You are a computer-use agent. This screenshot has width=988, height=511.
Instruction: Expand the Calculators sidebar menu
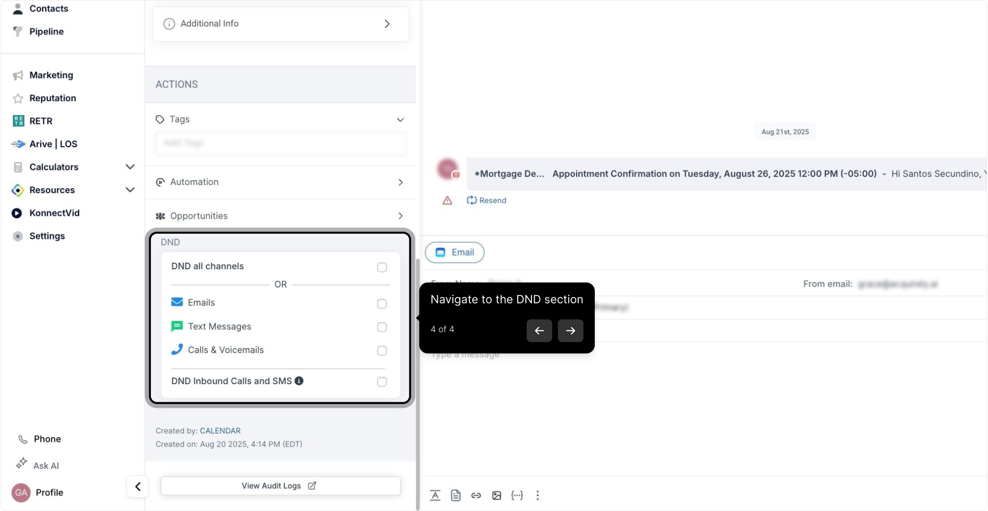(130, 167)
